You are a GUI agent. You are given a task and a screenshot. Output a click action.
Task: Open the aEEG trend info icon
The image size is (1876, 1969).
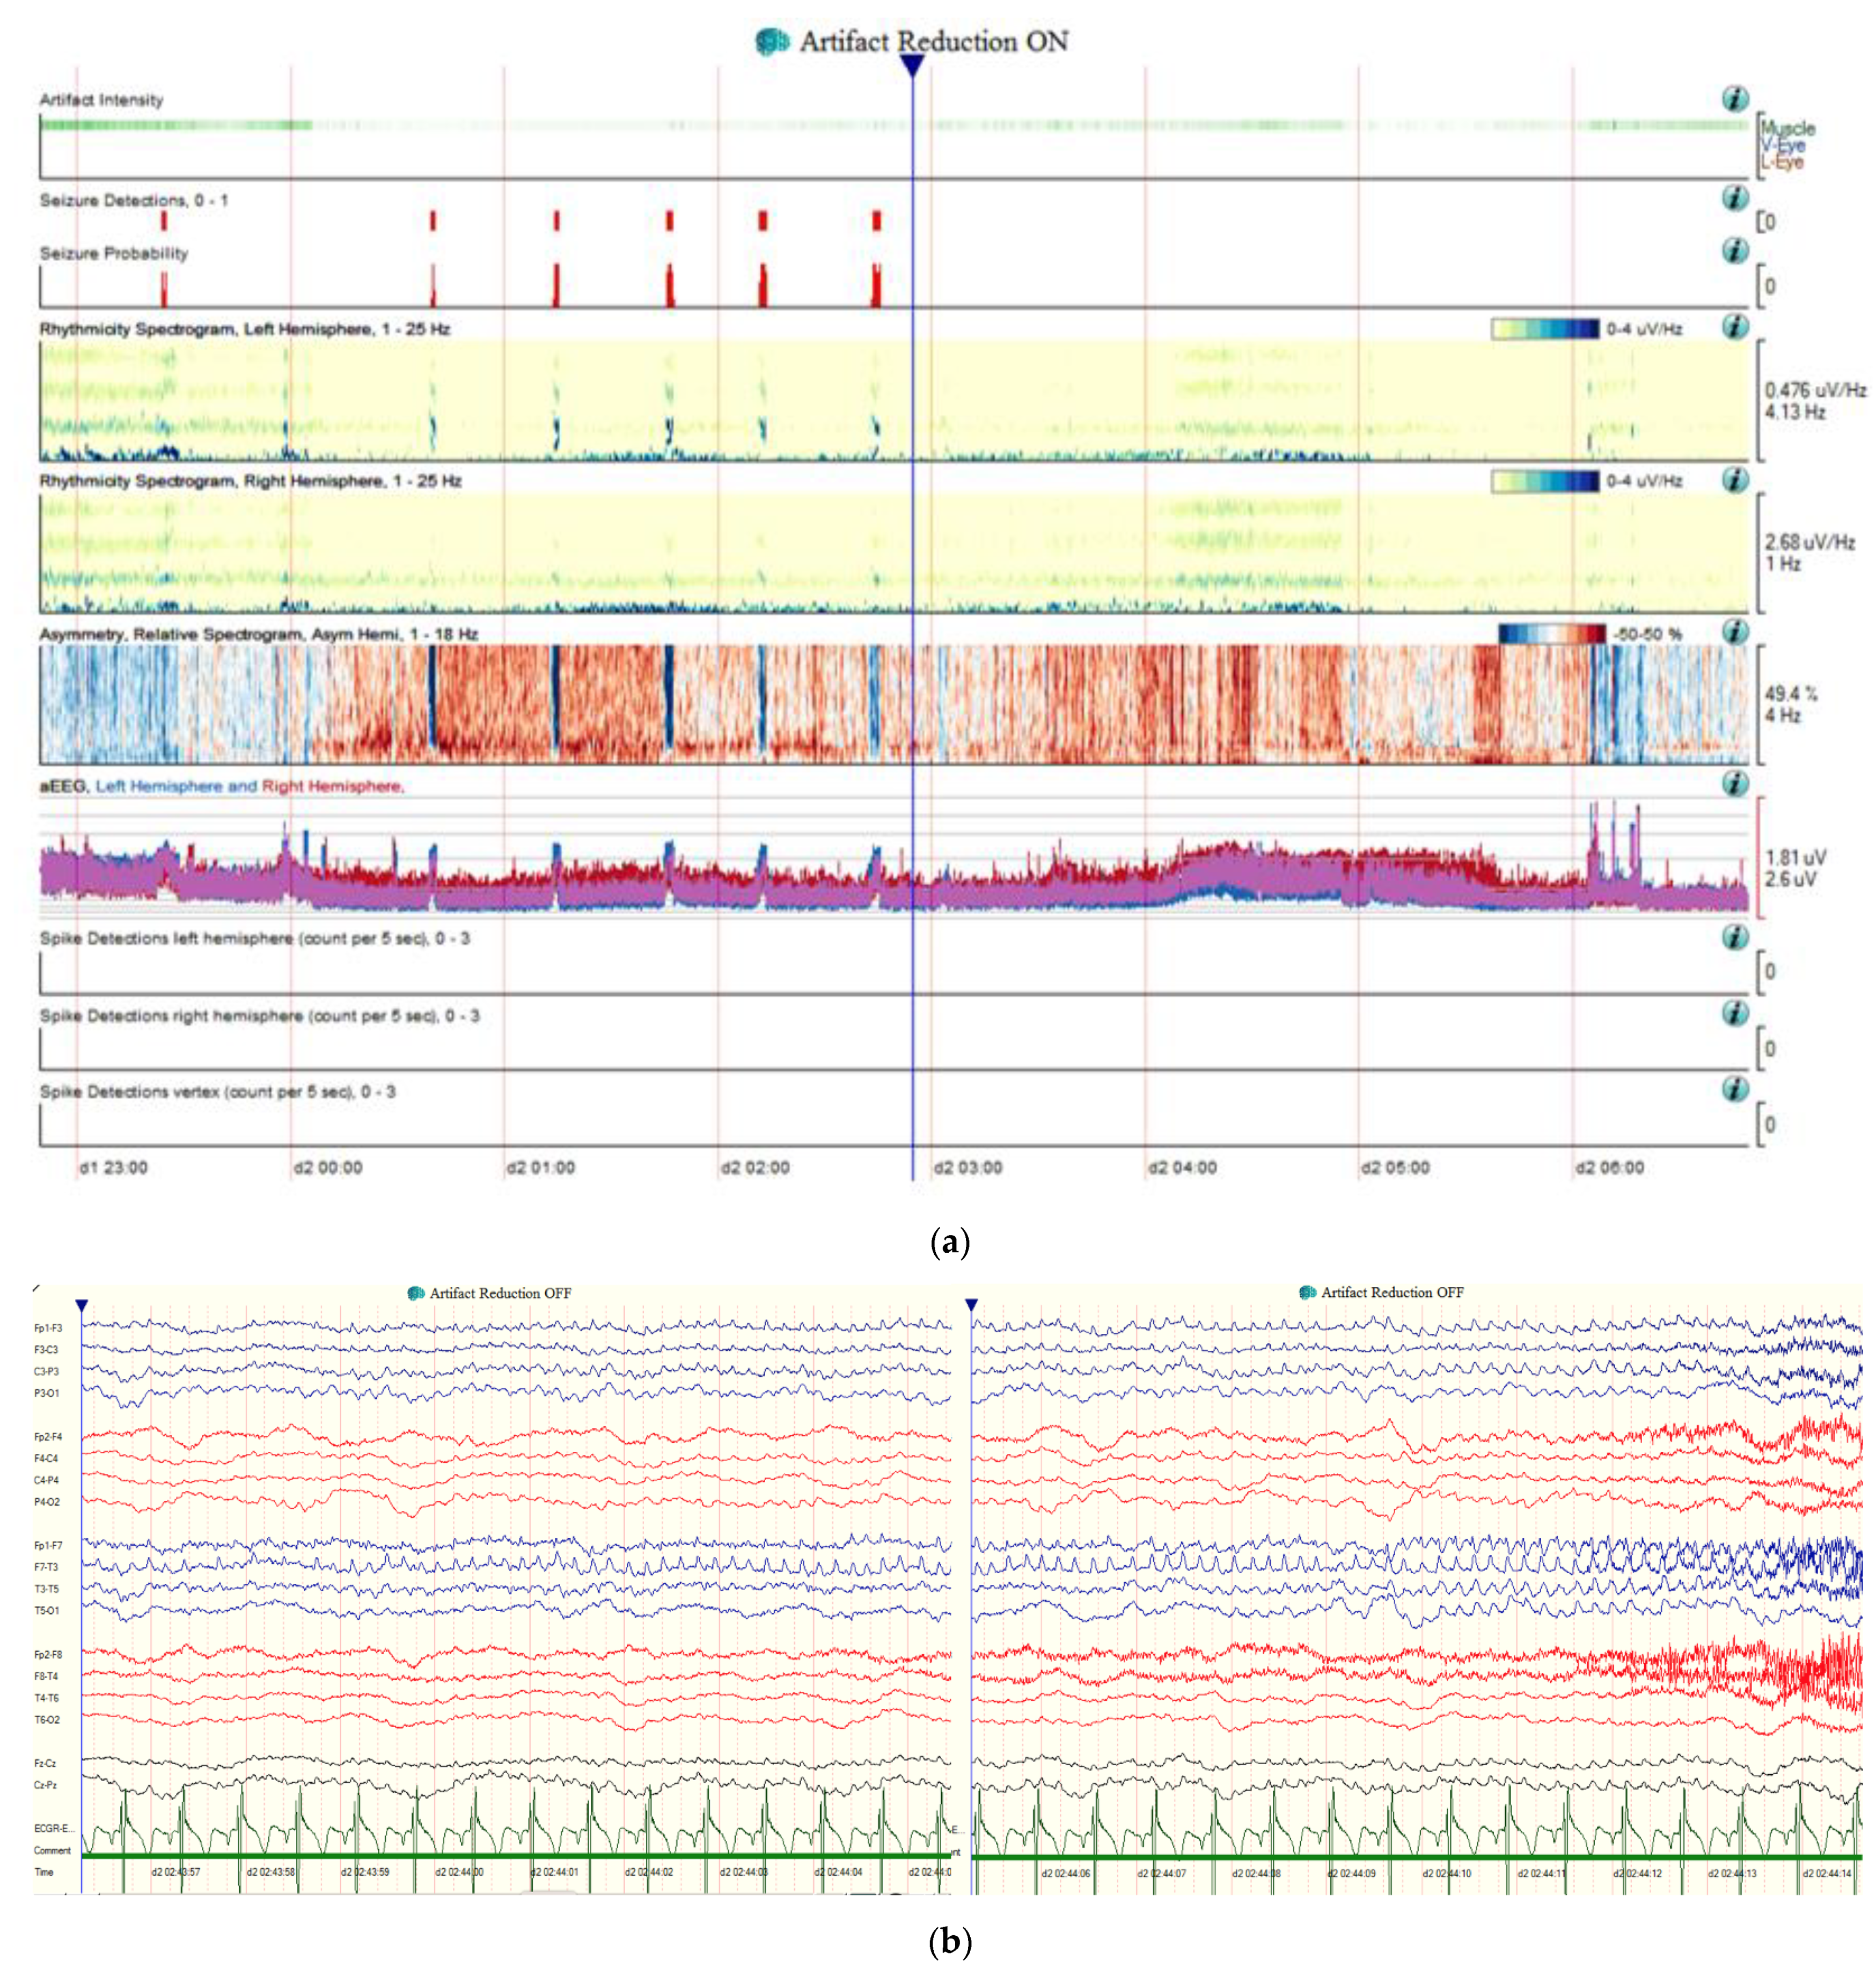(x=1735, y=783)
